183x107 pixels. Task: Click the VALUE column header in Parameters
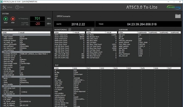35,33
